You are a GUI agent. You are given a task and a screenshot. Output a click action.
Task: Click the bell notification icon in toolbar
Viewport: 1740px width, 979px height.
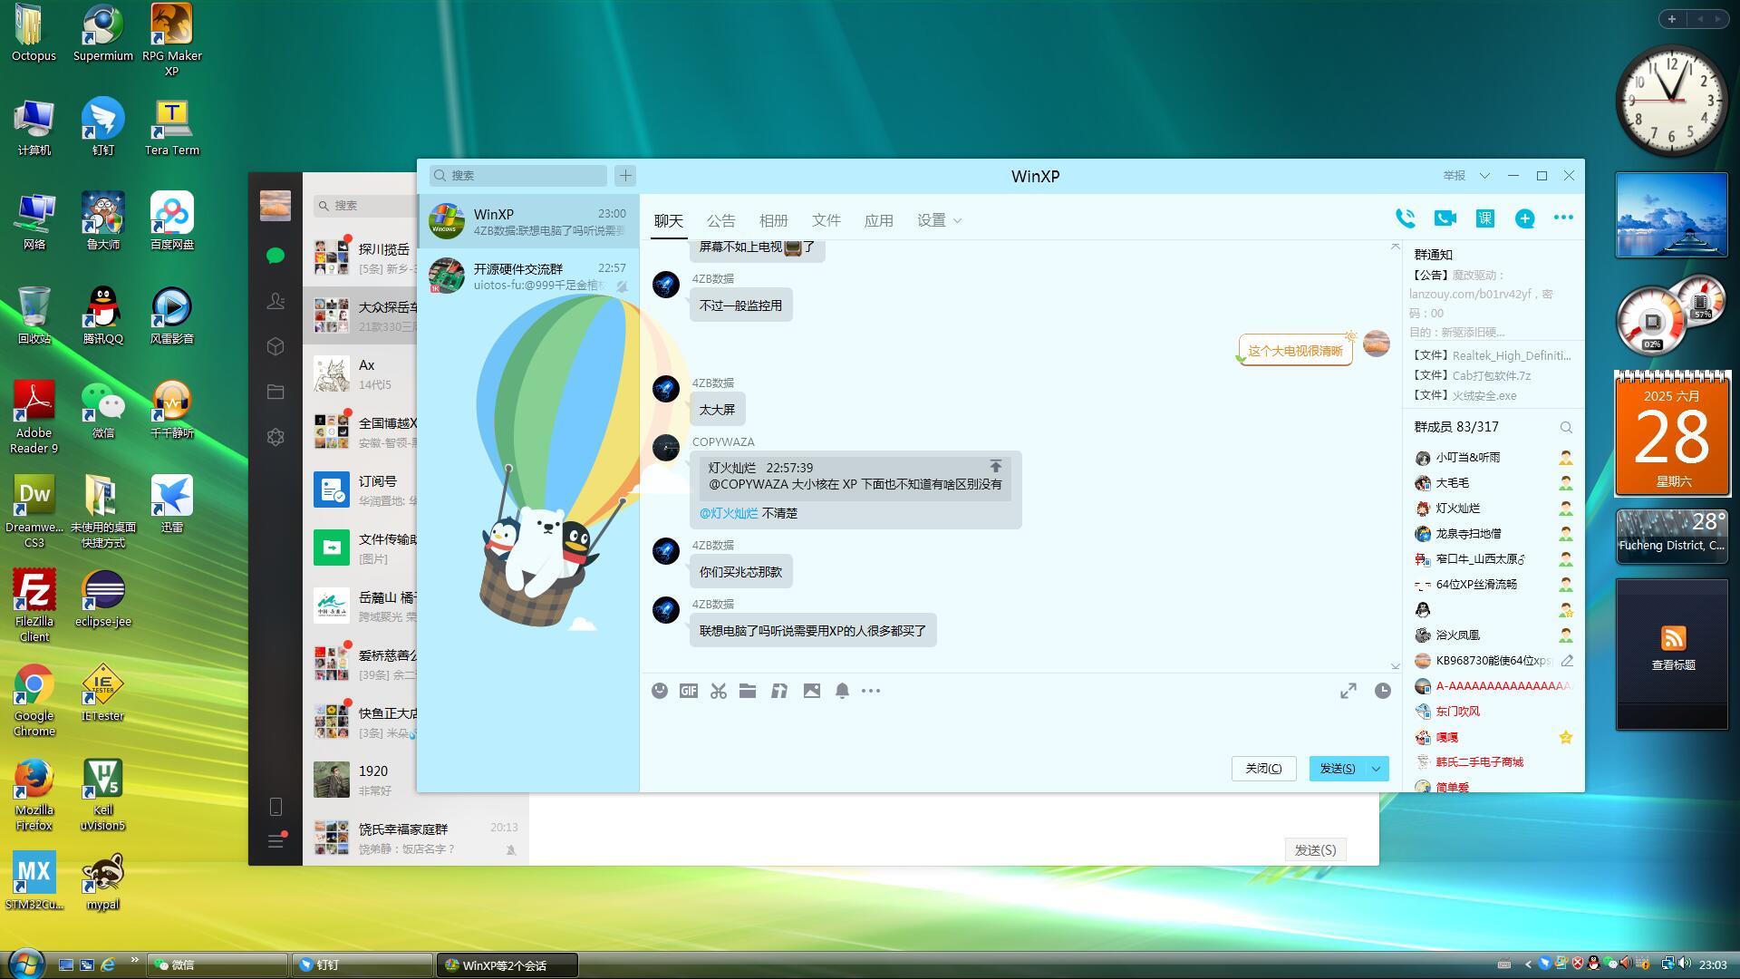(842, 691)
